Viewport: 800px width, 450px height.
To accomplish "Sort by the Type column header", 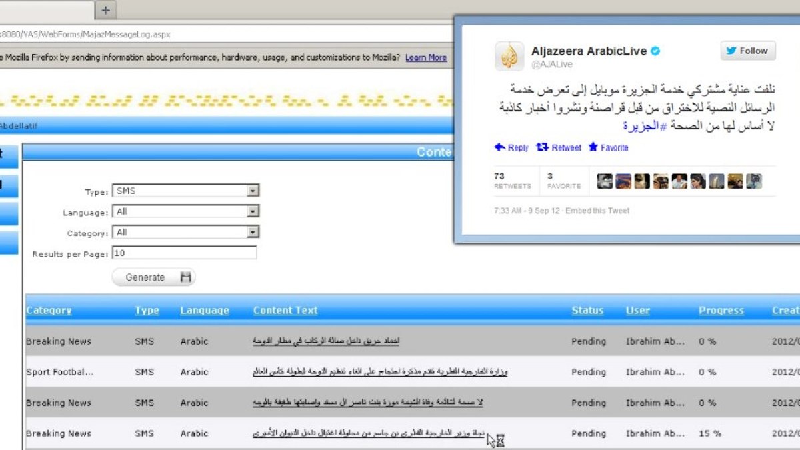I will 147,310.
